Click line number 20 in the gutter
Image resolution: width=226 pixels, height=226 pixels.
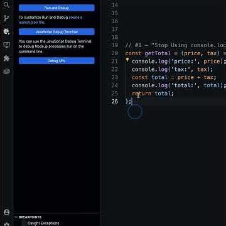click(x=115, y=53)
